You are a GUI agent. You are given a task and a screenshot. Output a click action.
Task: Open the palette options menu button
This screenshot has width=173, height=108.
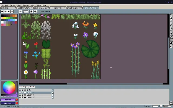click(12, 11)
